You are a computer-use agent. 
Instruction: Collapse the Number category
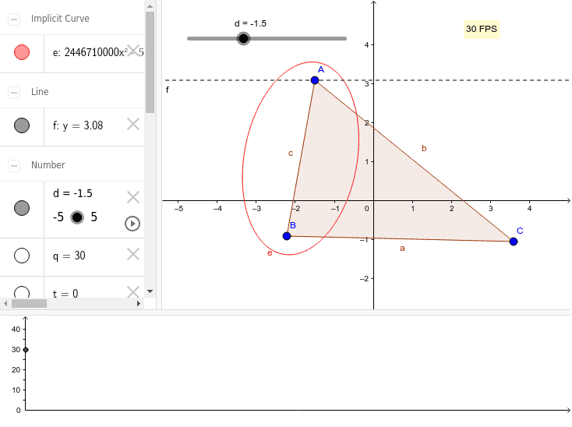14,165
